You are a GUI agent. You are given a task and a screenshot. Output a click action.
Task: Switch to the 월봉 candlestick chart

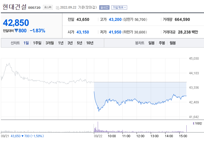(x=173, y=43)
